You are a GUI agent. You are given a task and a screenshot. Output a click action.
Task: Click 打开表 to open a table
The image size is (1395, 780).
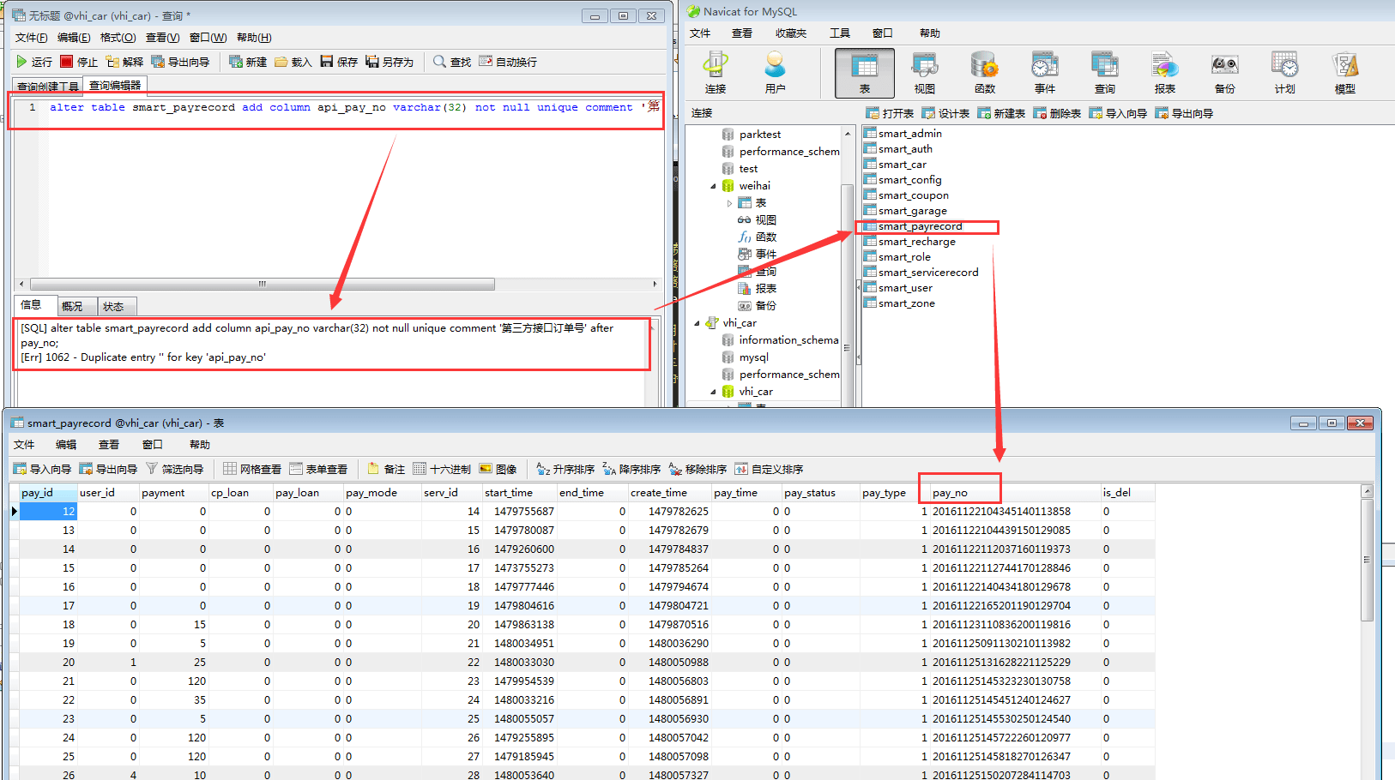[x=892, y=112]
